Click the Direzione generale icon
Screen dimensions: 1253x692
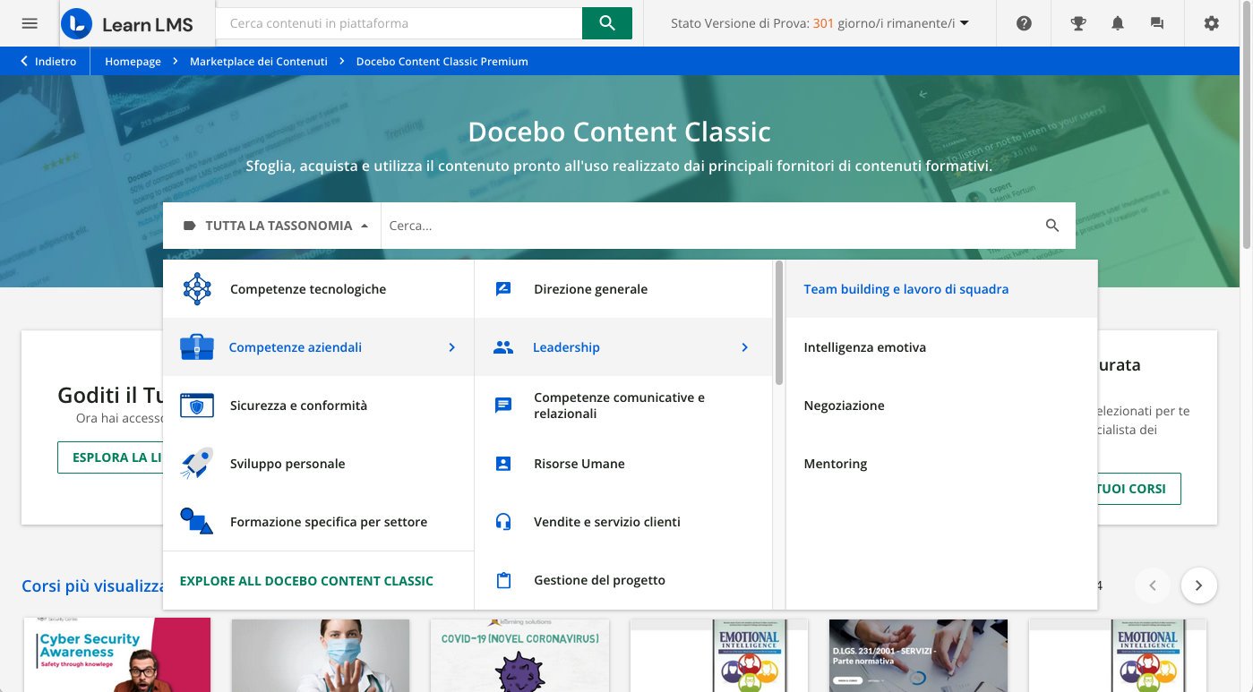(x=503, y=289)
